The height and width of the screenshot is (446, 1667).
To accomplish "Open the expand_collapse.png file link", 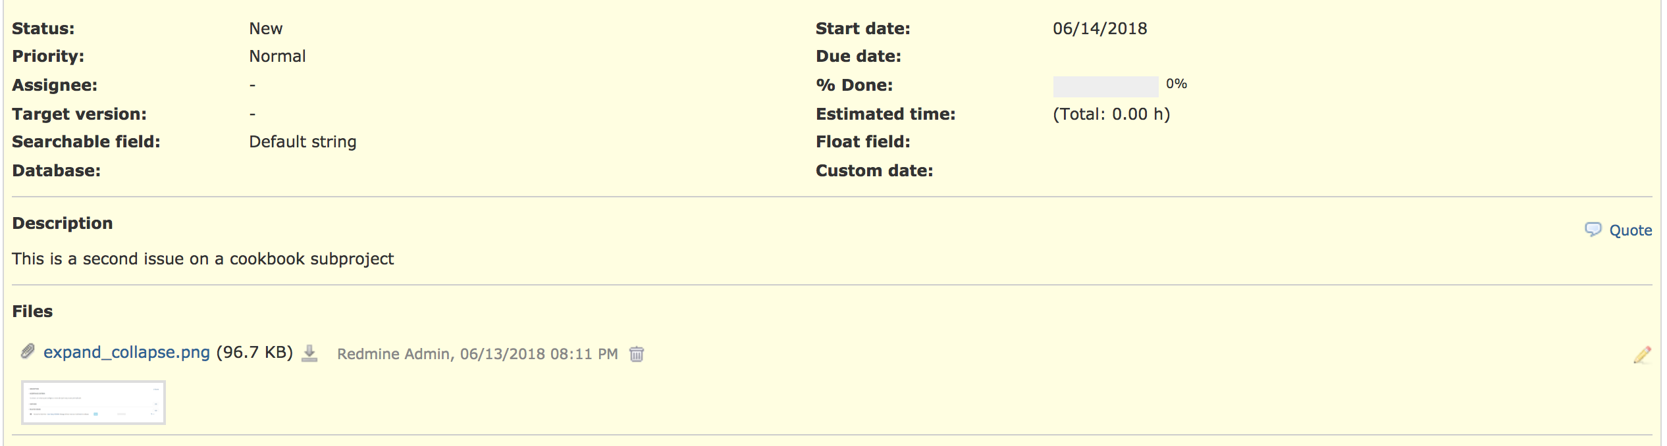I will point(126,353).
